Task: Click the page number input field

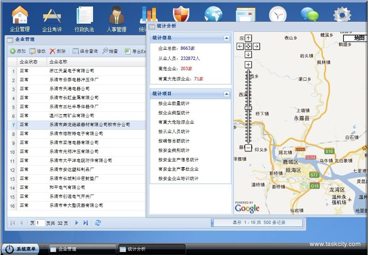Action: coord(40,223)
